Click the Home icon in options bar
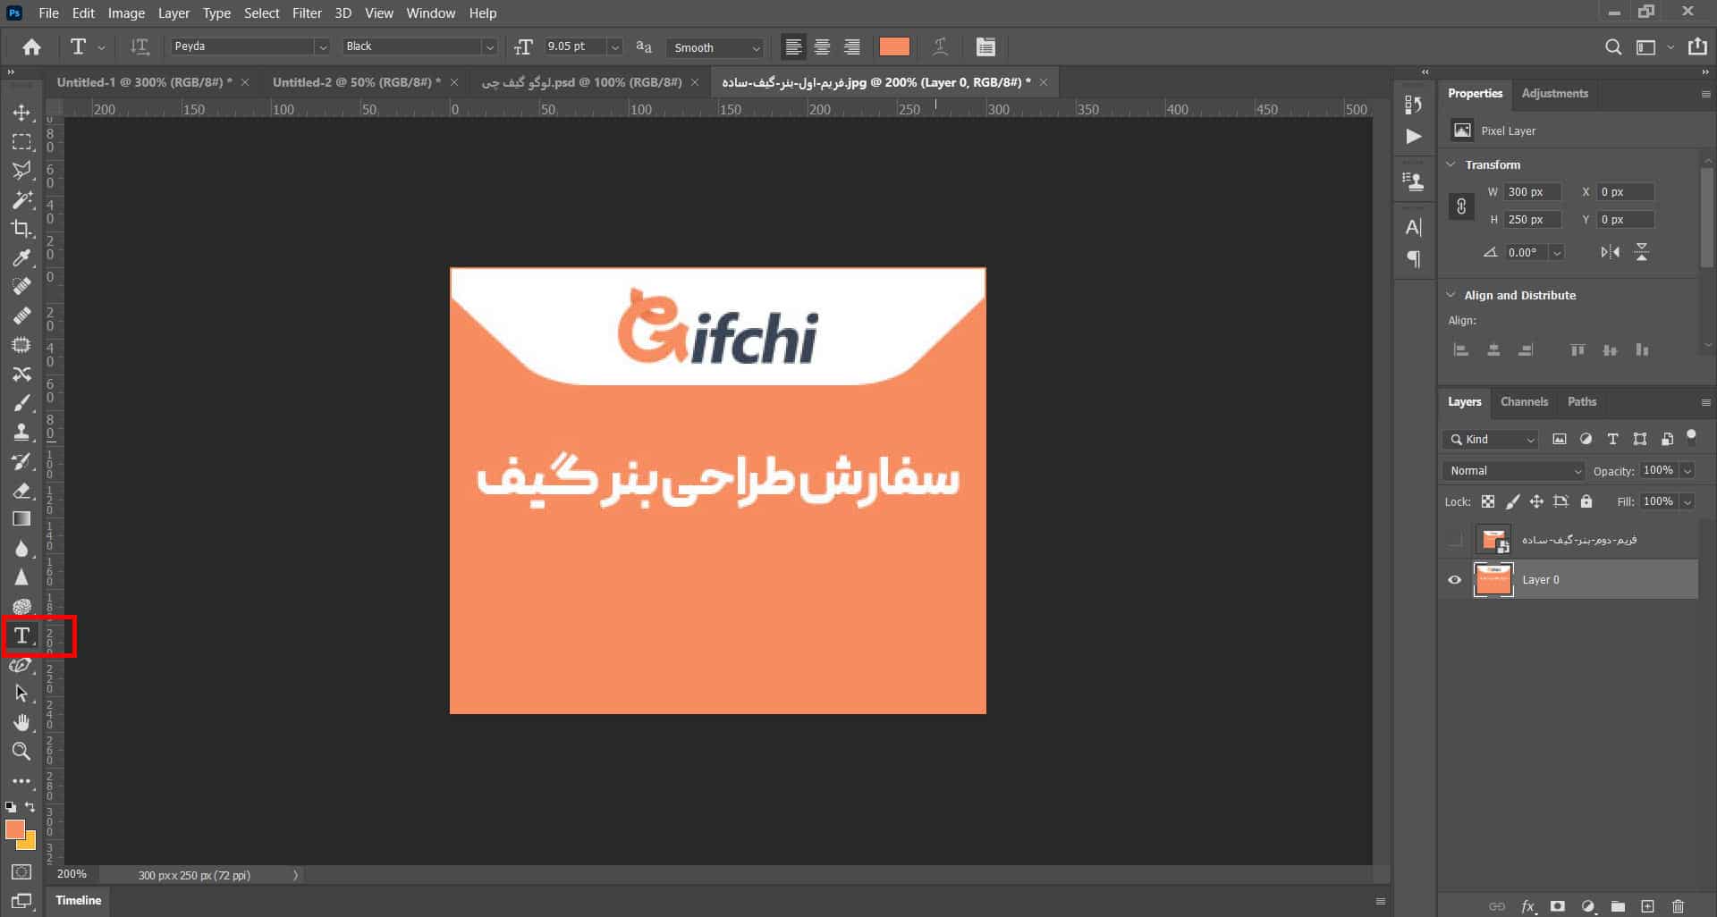The height and width of the screenshot is (917, 1717). [x=31, y=47]
